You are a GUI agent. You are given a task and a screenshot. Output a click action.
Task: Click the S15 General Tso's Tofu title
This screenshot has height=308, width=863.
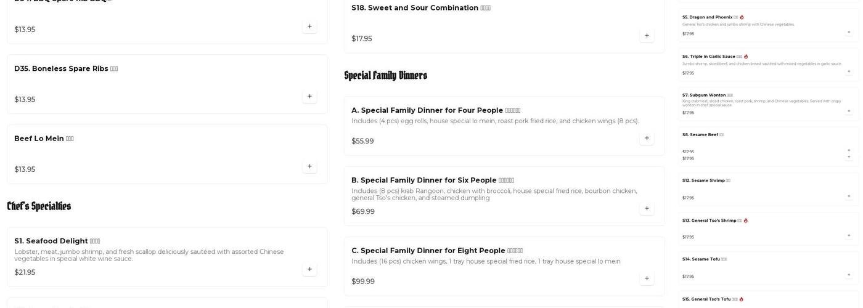[x=709, y=299]
